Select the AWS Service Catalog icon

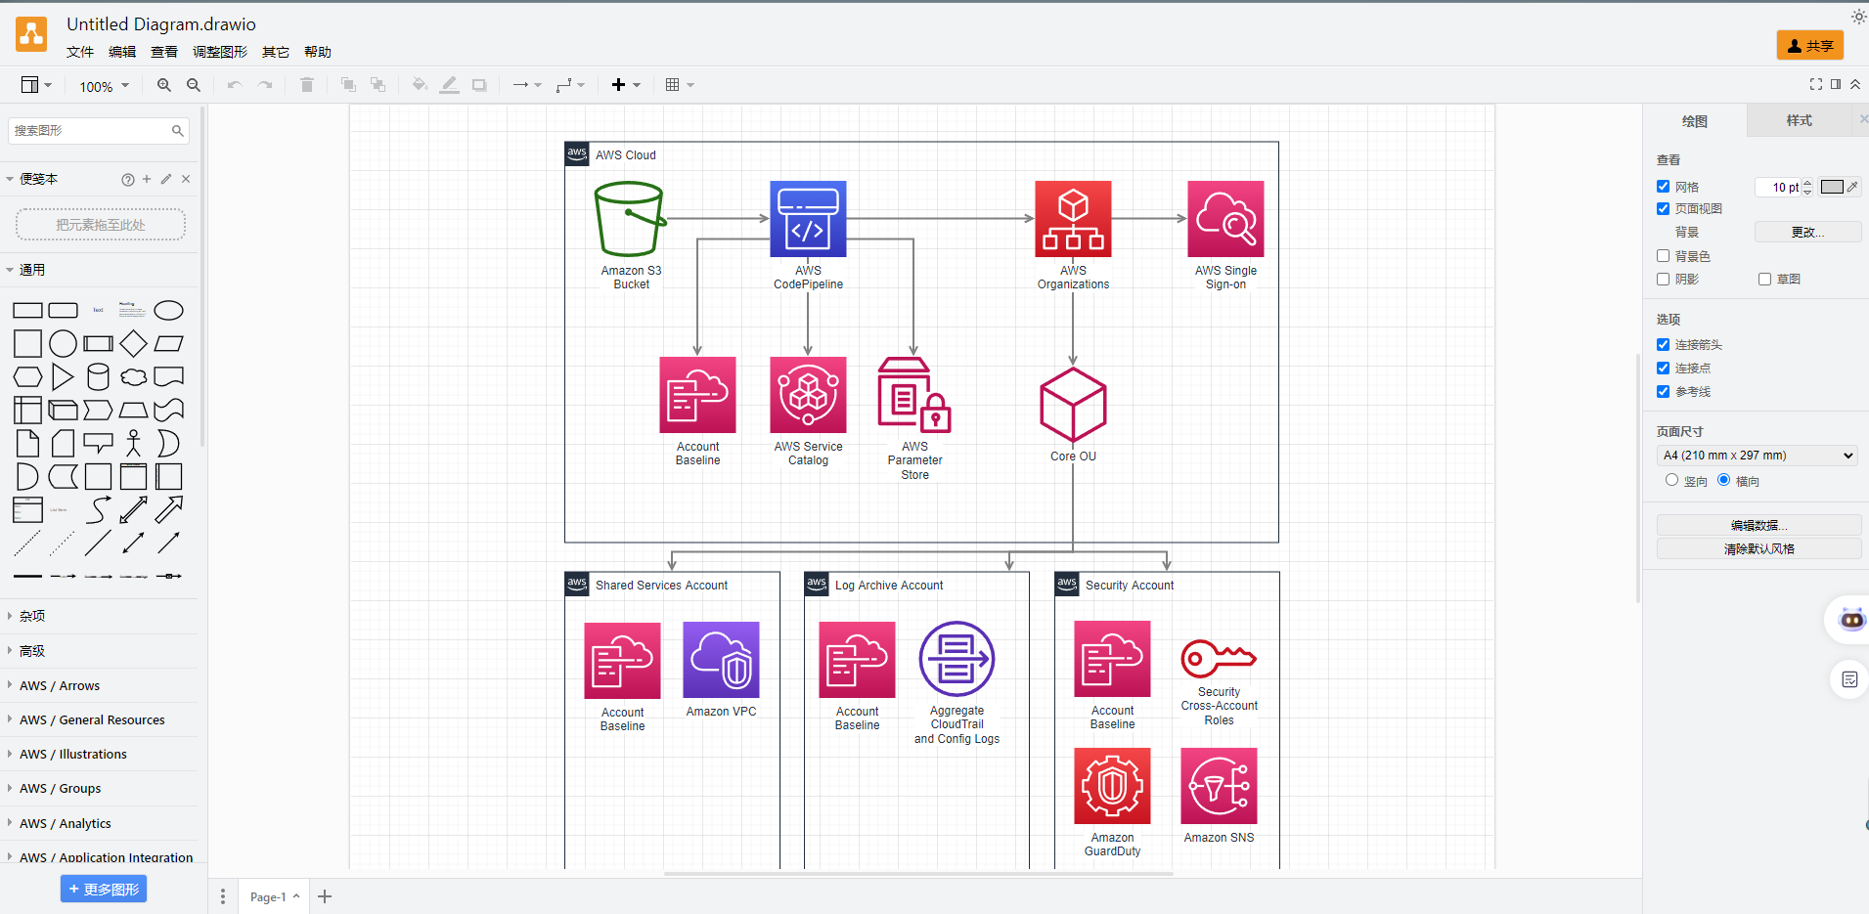(x=808, y=395)
